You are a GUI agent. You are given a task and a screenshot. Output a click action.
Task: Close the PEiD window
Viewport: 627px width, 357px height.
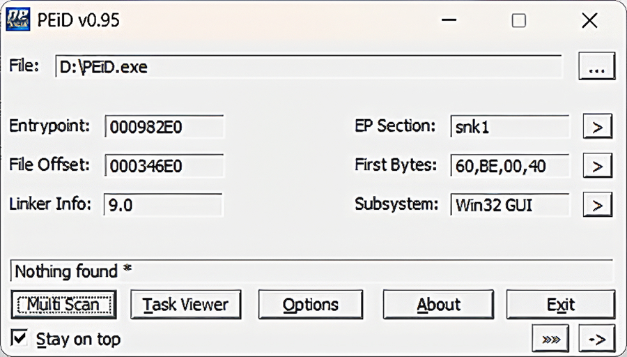590,20
